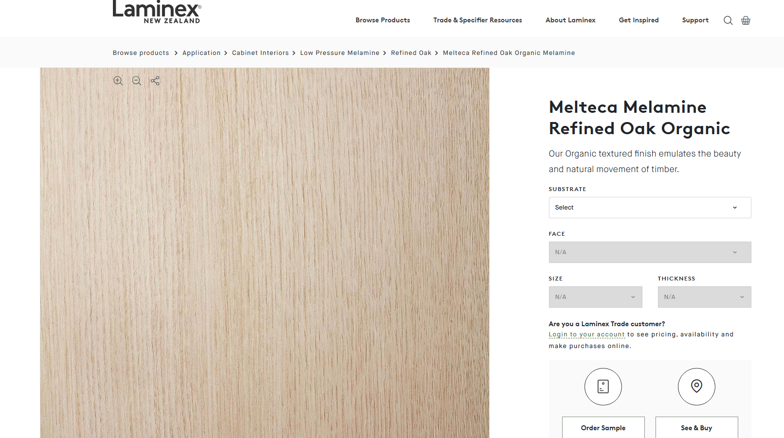Share the product image

point(155,81)
